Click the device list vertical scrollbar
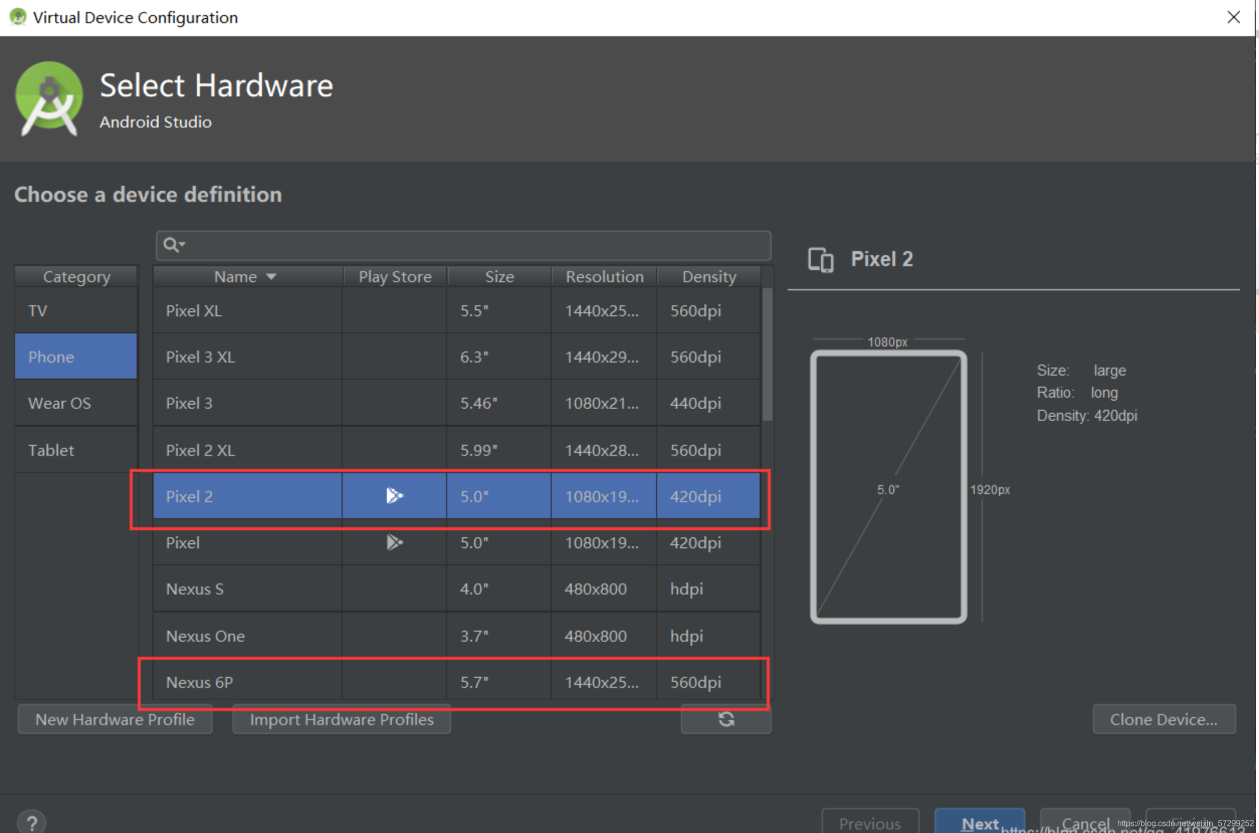 pyautogui.click(x=768, y=354)
